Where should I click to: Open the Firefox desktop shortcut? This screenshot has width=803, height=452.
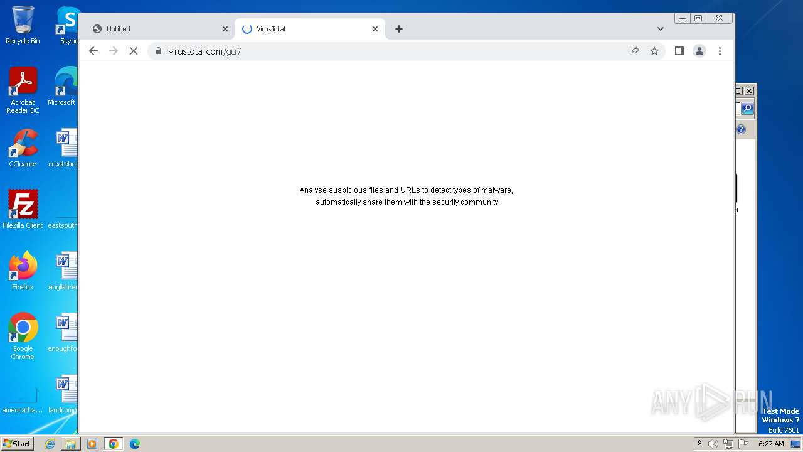coord(23,271)
